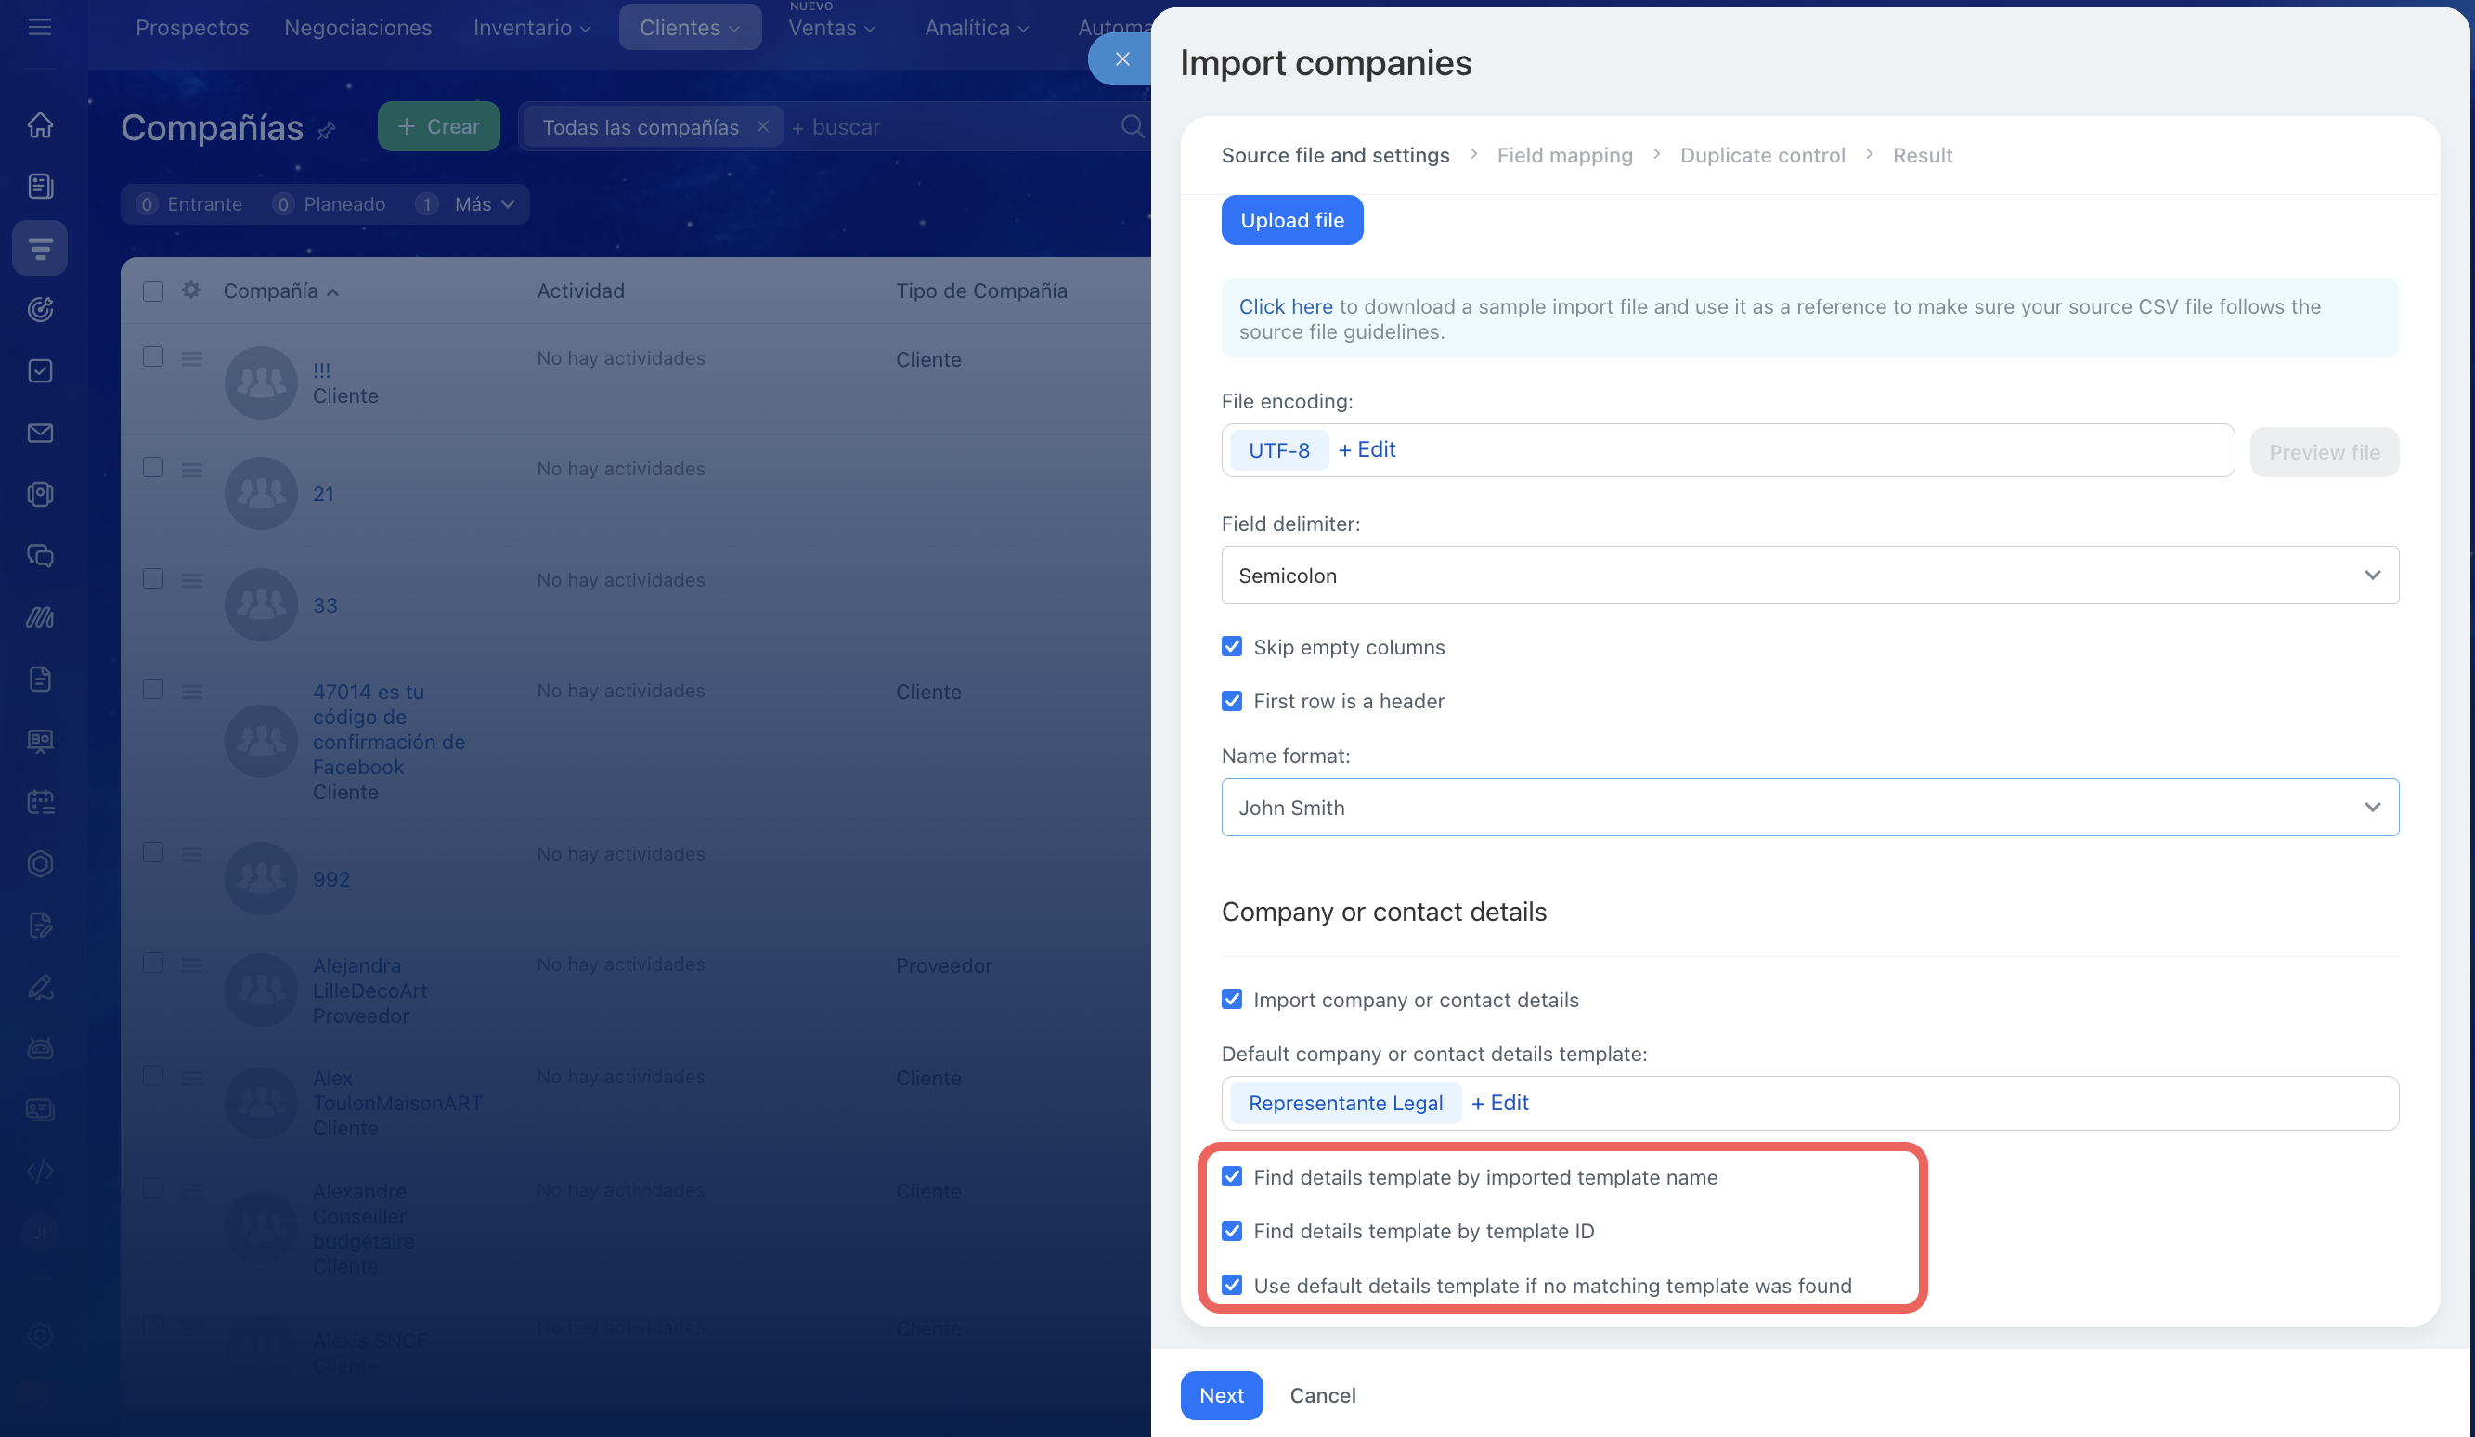Uncheck Skip empty columns checkbox

[x=1232, y=646]
